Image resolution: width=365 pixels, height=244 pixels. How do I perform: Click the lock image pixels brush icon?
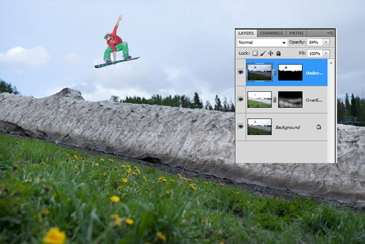pyautogui.click(x=263, y=54)
